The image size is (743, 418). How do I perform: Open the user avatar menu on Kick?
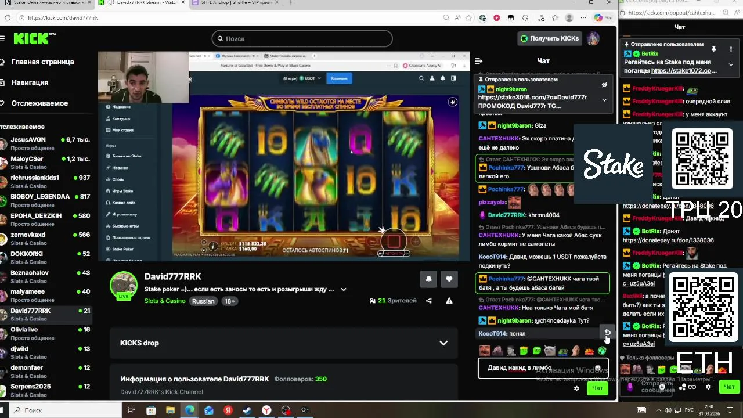(x=593, y=38)
